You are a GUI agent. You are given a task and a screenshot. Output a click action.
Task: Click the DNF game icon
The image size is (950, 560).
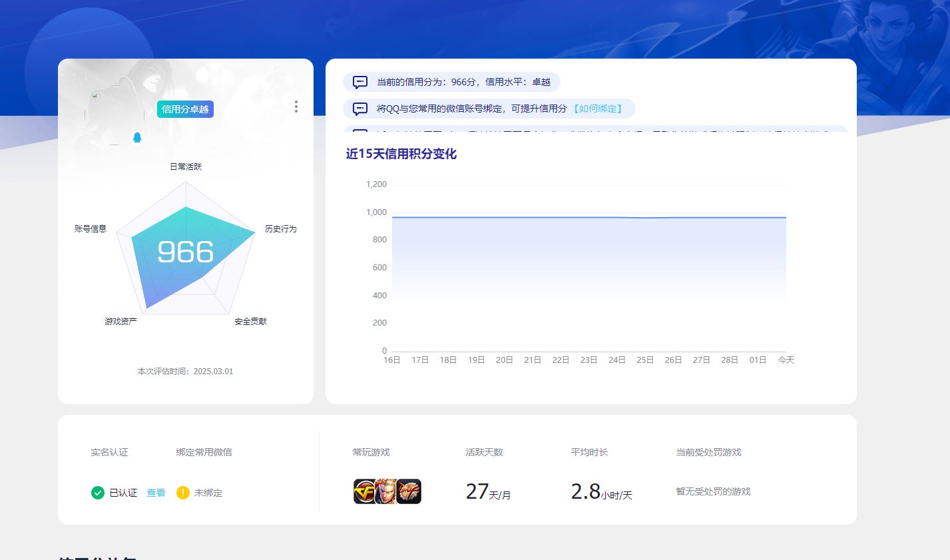409,491
